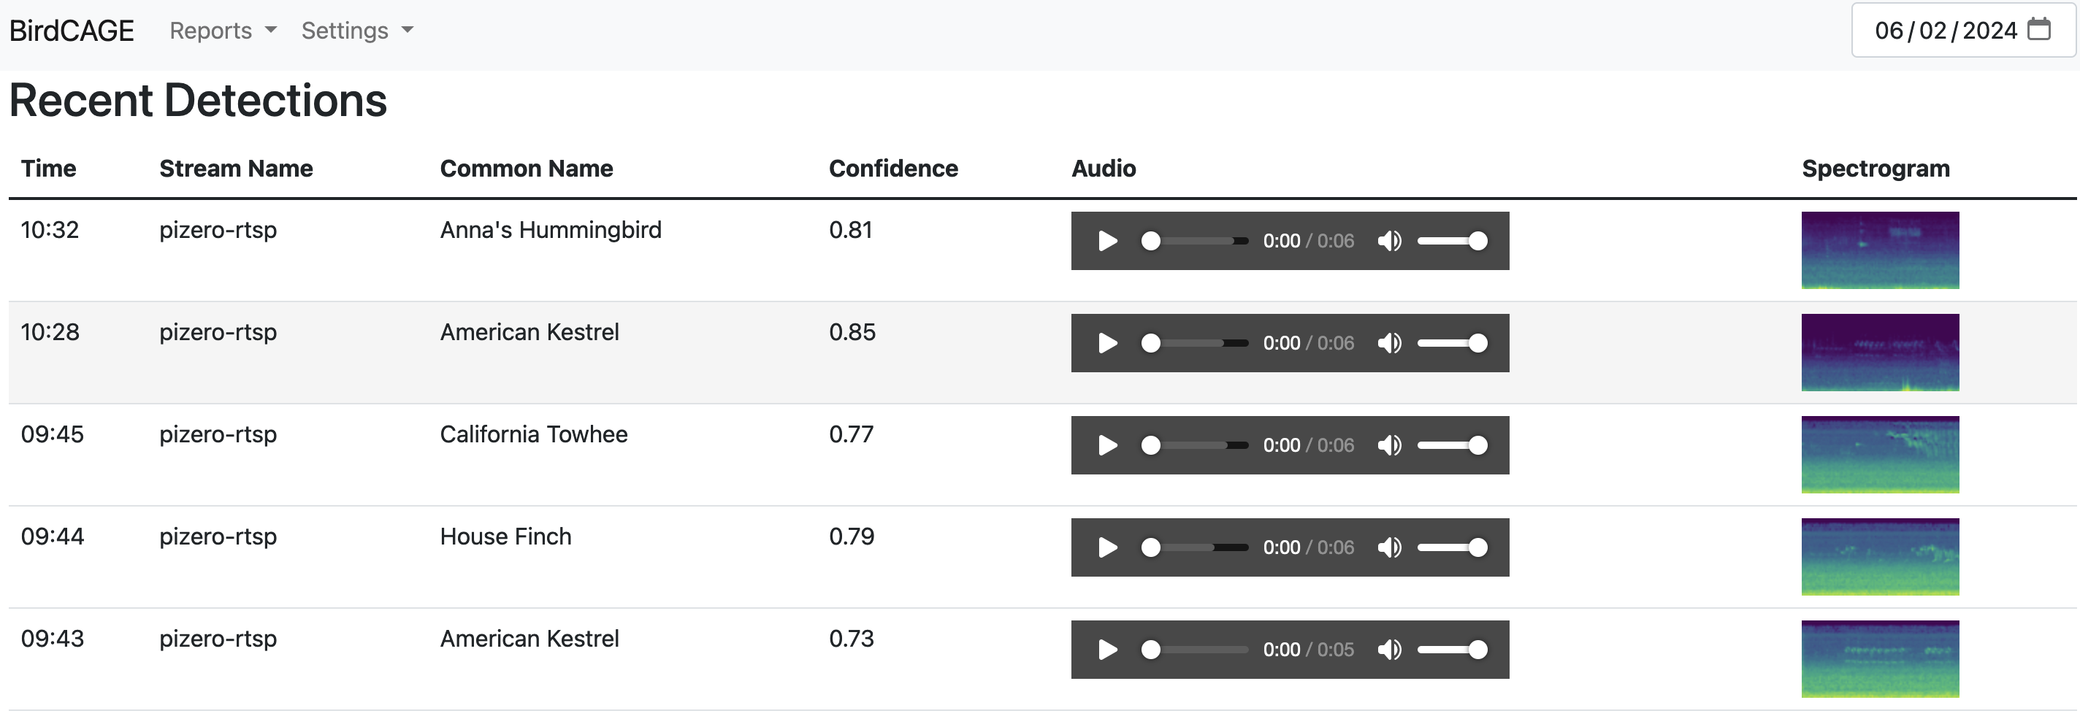Expand the Settings dropdown menu
Viewport: 2080px width, 727px height.
click(357, 31)
